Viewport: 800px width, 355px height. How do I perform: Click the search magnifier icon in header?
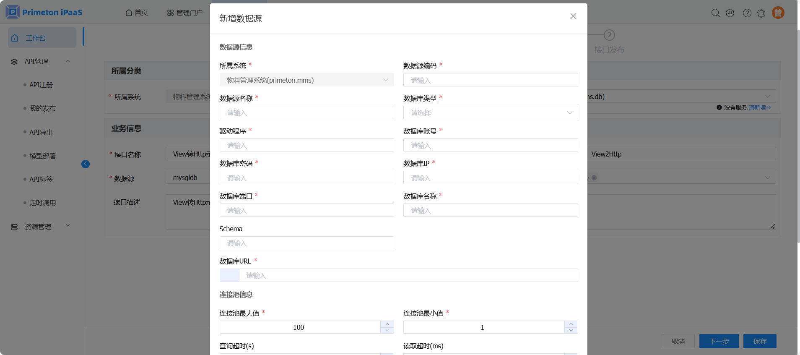tap(715, 13)
